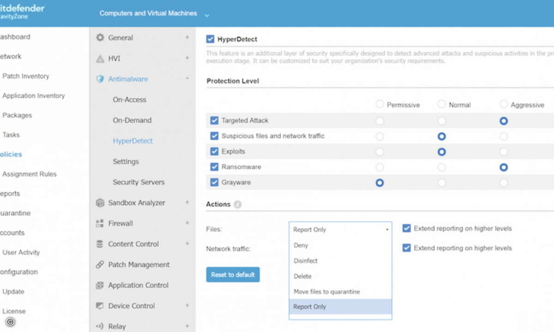Open the Tasks page
Viewport: 554px width, 332px height.
11,135
